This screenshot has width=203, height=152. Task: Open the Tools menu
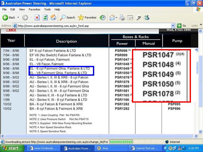point(48,9)
